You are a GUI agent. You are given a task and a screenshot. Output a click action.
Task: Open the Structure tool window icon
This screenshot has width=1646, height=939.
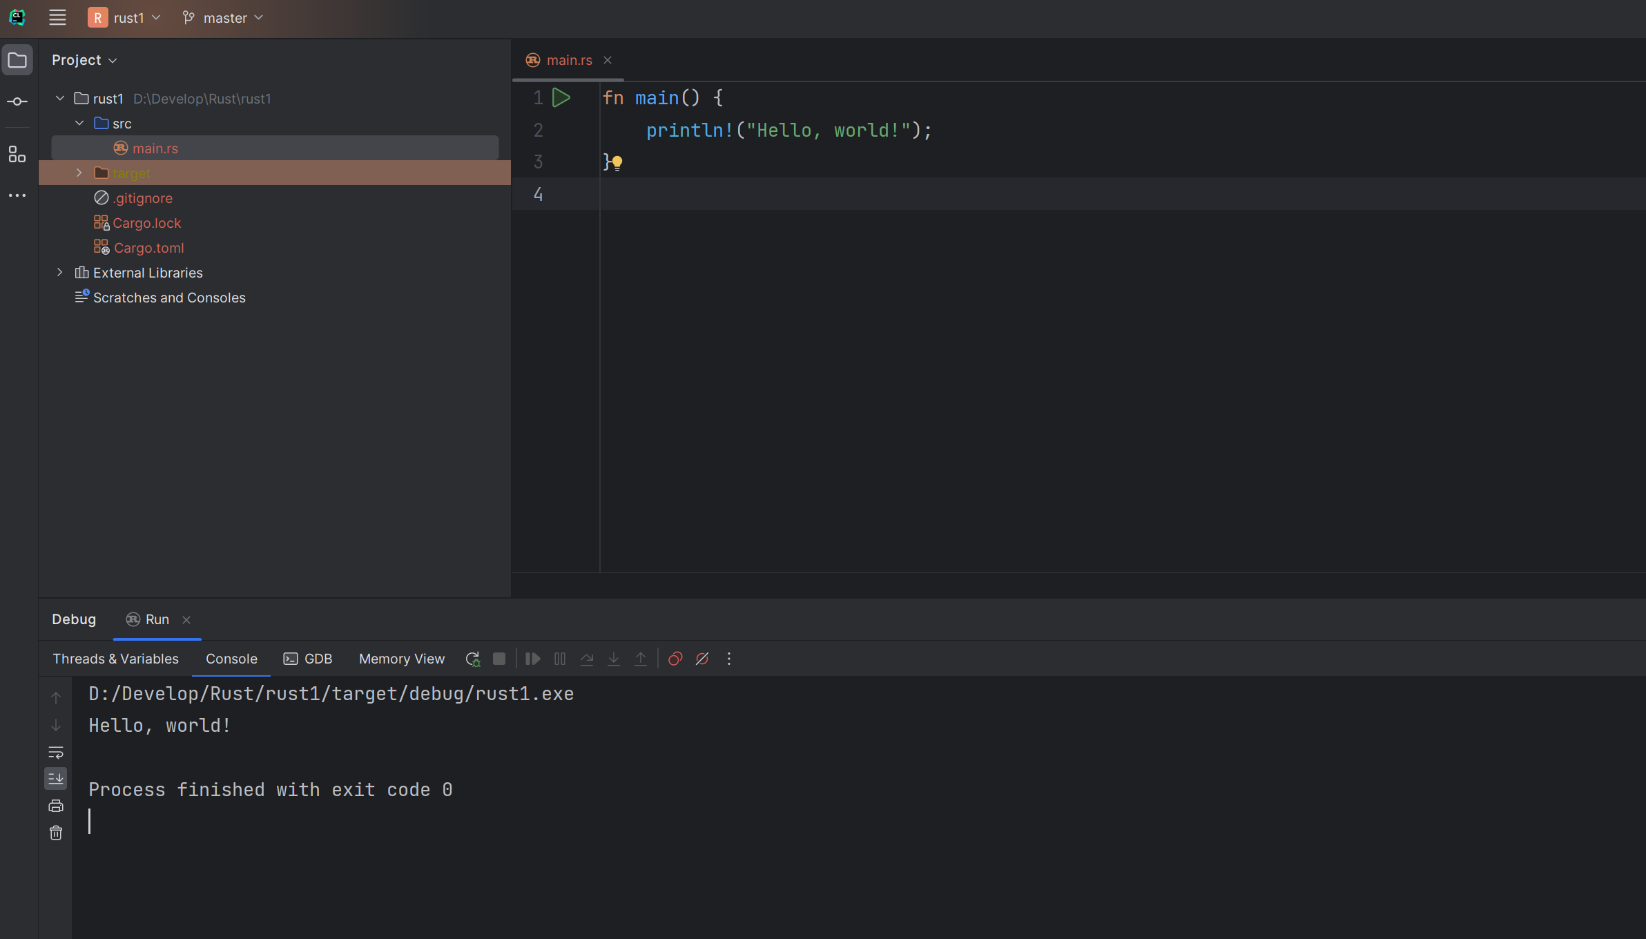coord(17,154)
